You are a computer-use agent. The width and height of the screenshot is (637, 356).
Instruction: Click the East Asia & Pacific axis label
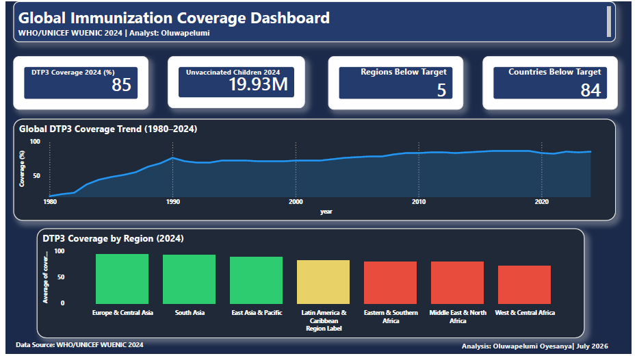tap(257, 313)
